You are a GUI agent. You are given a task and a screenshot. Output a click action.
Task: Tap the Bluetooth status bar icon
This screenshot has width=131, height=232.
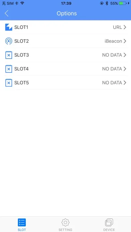107,3
